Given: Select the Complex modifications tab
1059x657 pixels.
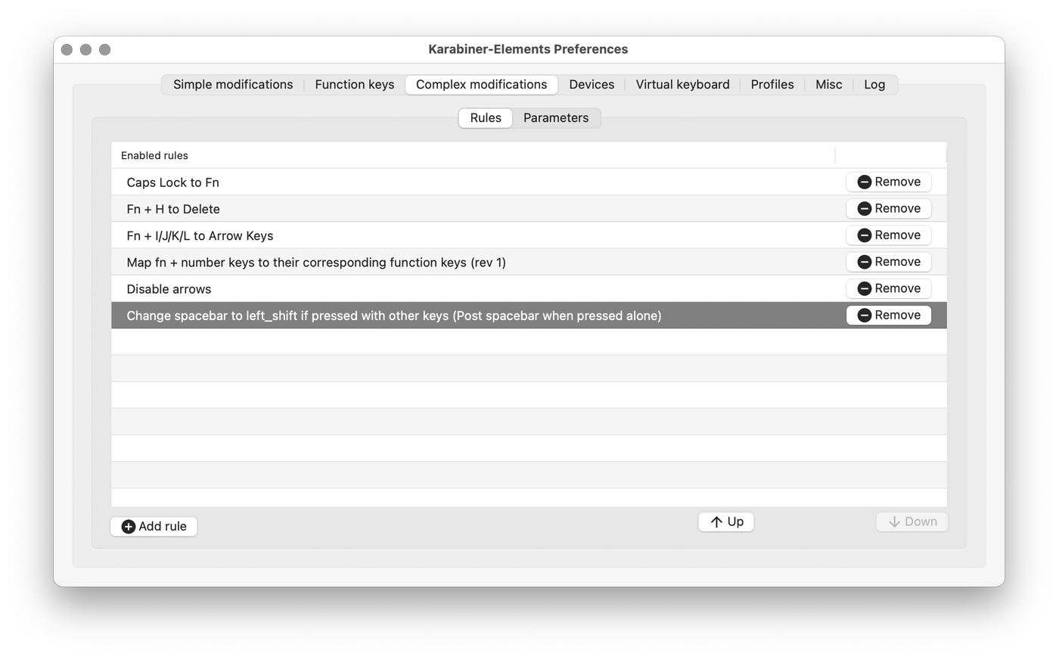Looking at the screenshot, I should 481,85.
